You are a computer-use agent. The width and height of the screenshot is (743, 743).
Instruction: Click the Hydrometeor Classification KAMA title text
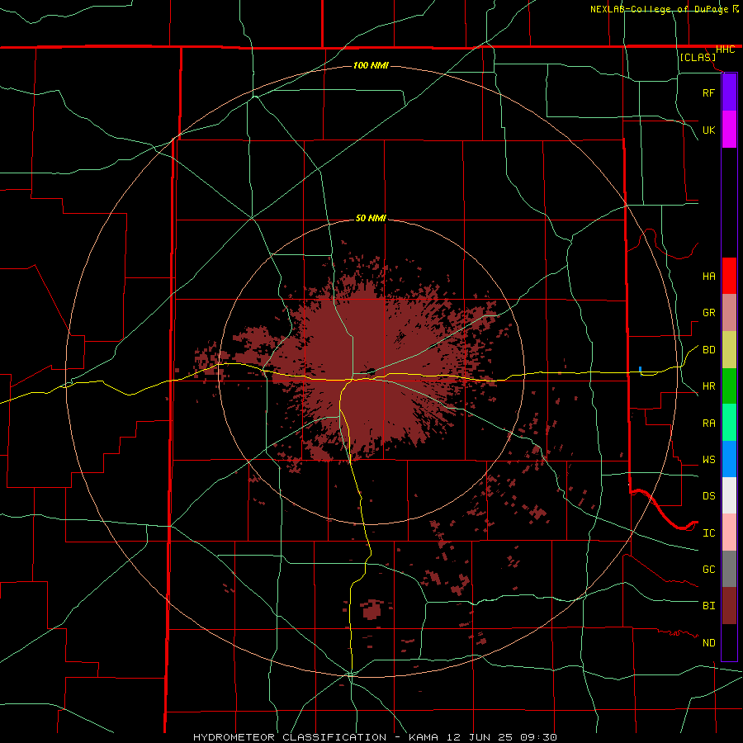[x=375, y=737]
